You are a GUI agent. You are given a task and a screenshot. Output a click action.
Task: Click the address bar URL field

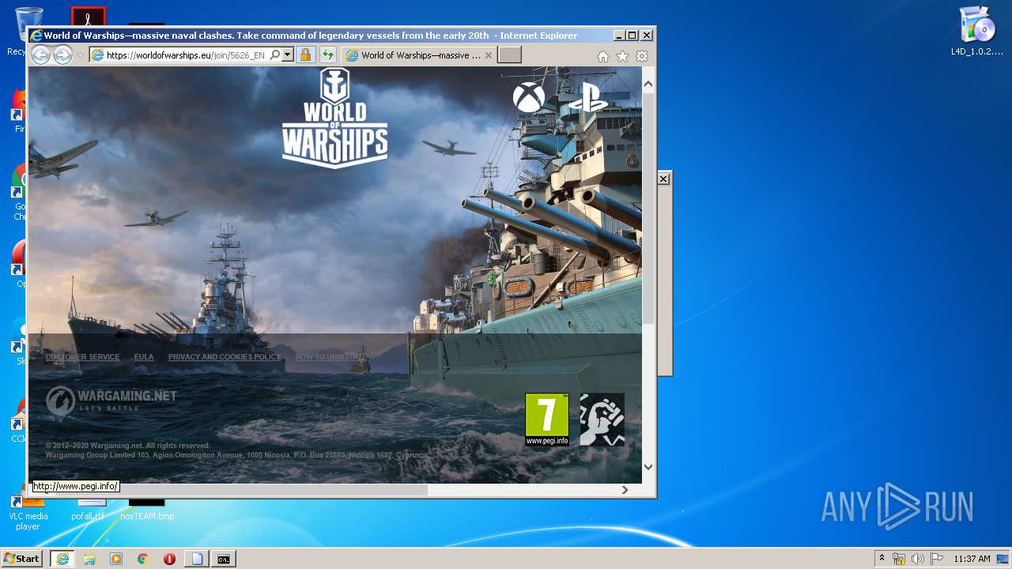click(x=185, y=55)
